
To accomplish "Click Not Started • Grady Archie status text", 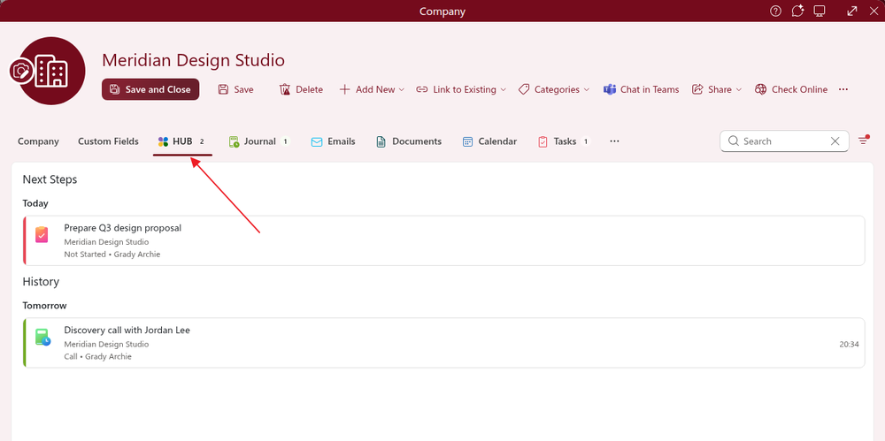I will tap(112, 255).
